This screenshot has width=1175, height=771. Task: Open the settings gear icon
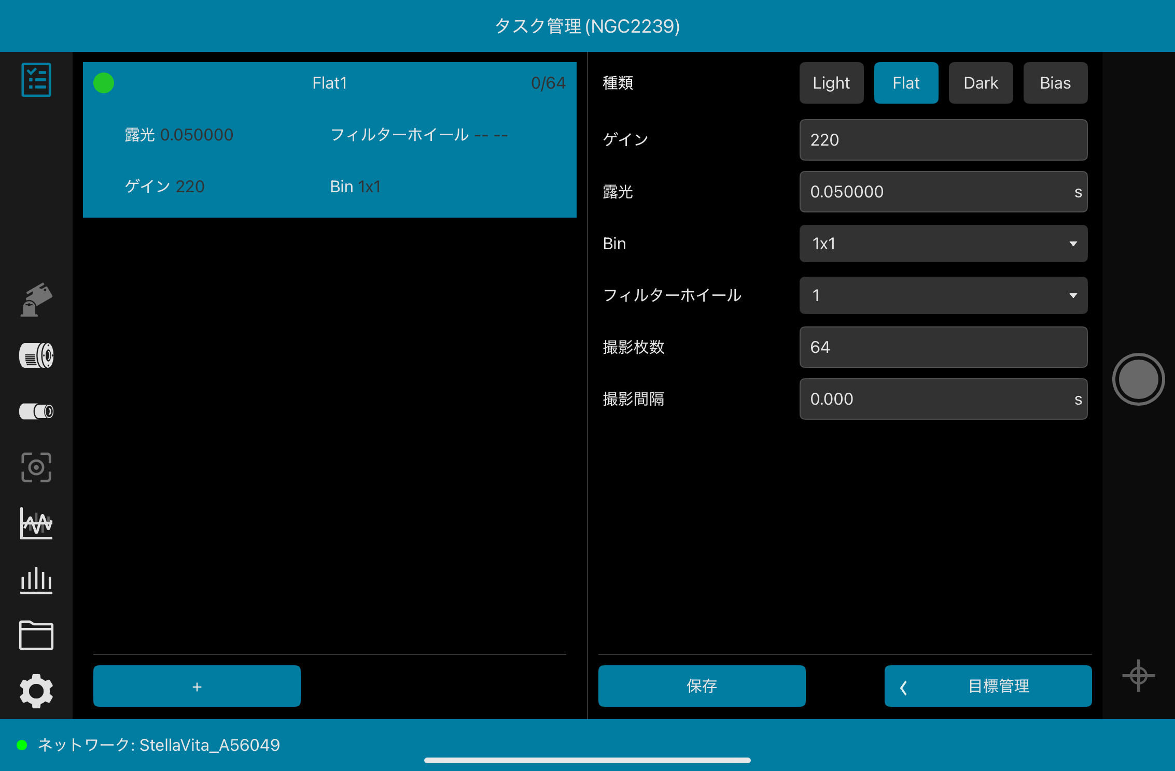click(36, 691)
